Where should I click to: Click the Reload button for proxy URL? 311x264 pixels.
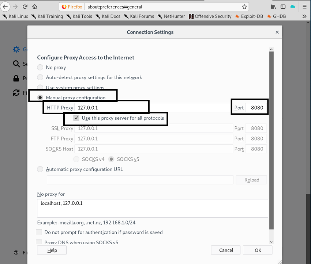tap(251, 180)
